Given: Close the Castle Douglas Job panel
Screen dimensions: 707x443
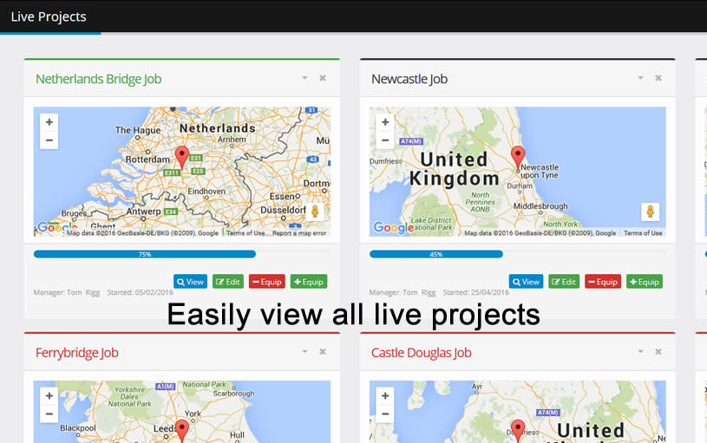Looking at the screenshot, I should [658, 351].
